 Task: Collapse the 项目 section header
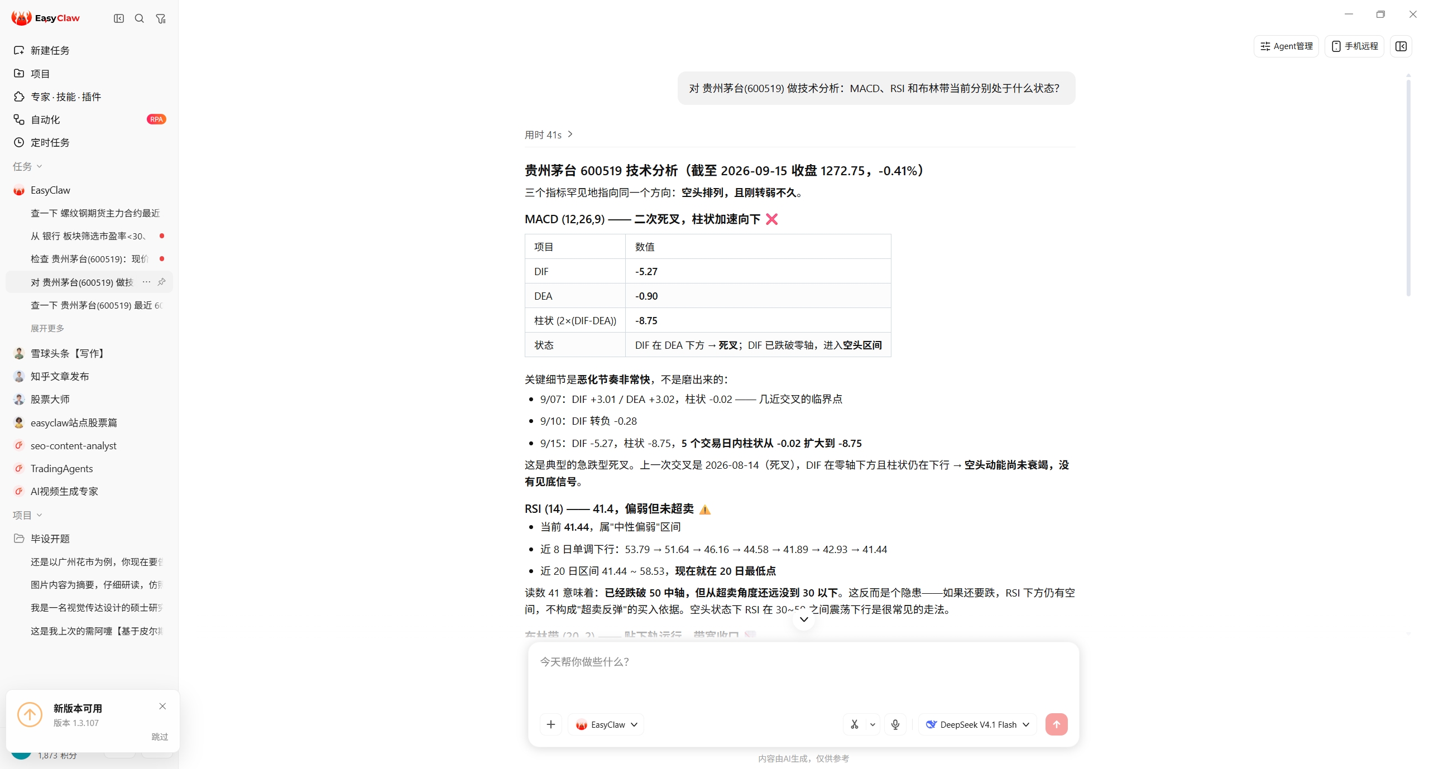coord(27,515)
